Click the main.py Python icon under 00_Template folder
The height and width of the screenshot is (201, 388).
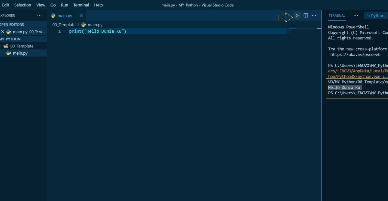[x=8, y=53]
